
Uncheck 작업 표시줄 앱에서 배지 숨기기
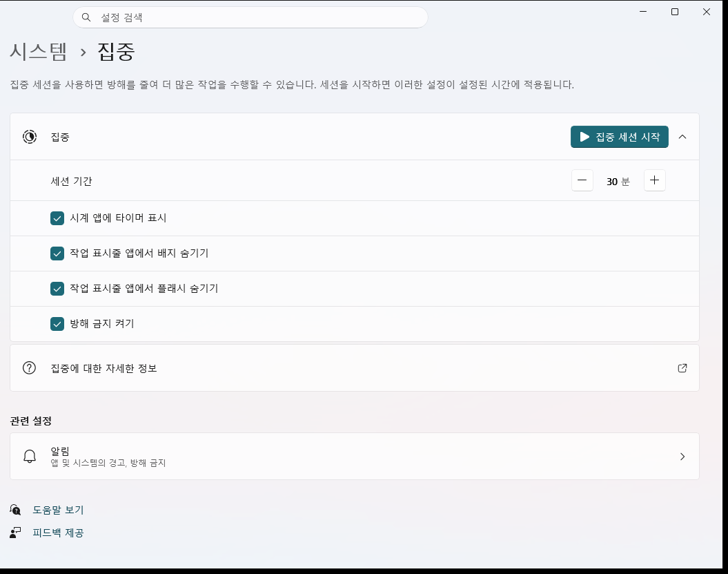click(x=57, y=253)
